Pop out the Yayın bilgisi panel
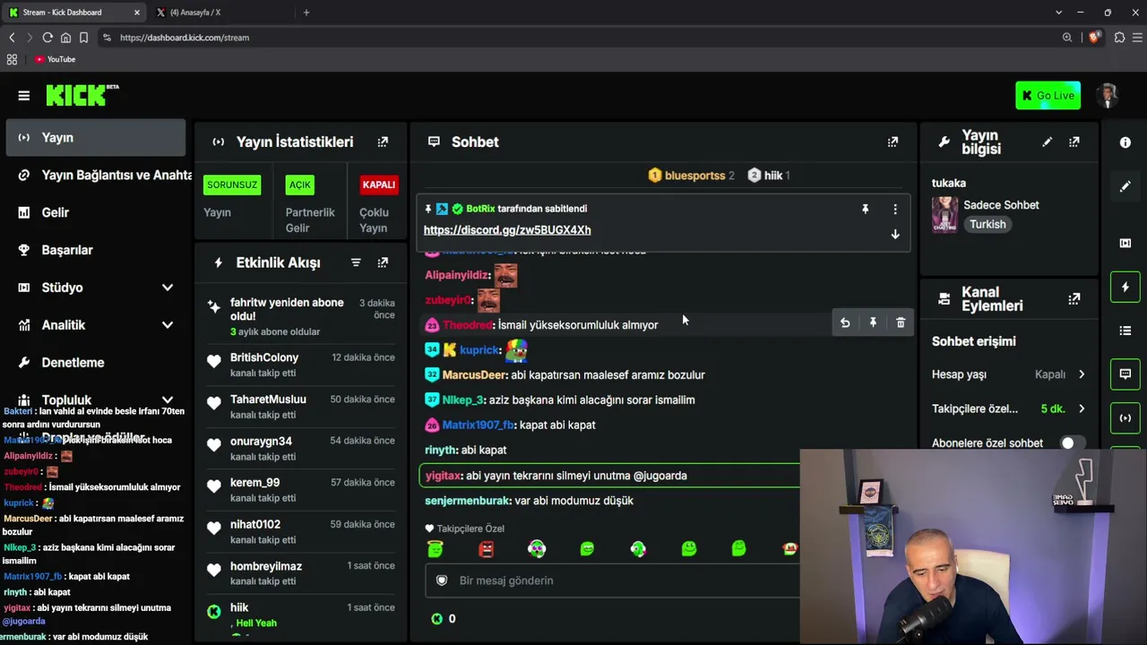 pyautogui.click(x=1074, y=142)
